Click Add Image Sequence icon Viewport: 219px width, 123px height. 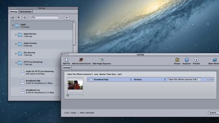point(102,60)
